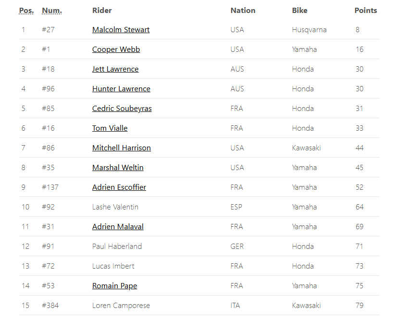397x320 pixels.
Task: Click the Adrien Malaval link
Action: pyautogui.click(x=118, y=227)
